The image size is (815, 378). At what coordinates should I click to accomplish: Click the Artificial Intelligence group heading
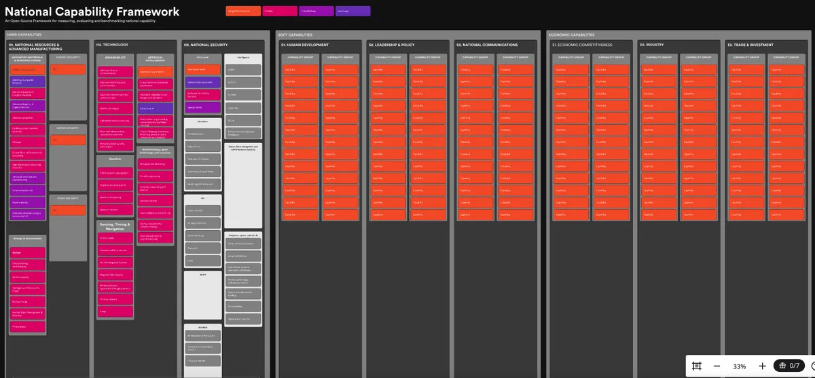pos(155,59)
